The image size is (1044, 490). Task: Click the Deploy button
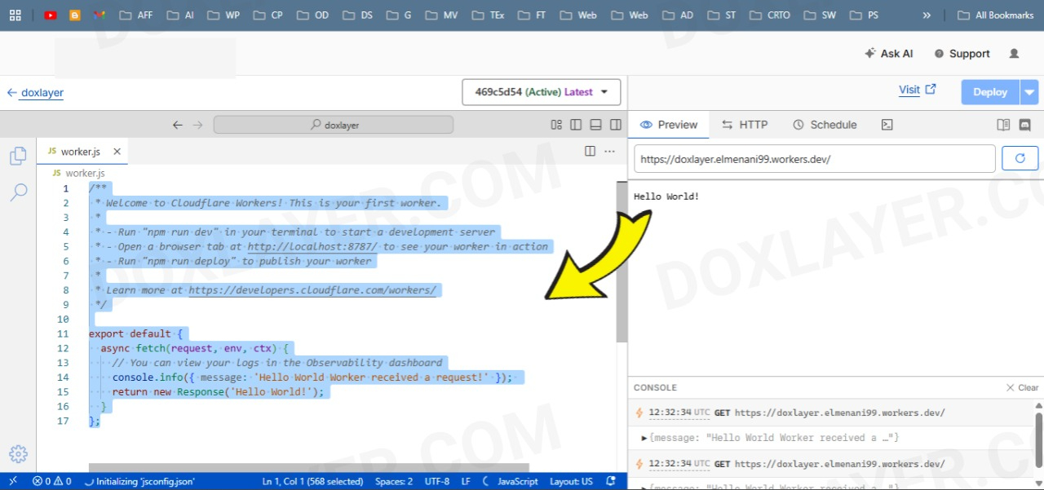(990, 92)
